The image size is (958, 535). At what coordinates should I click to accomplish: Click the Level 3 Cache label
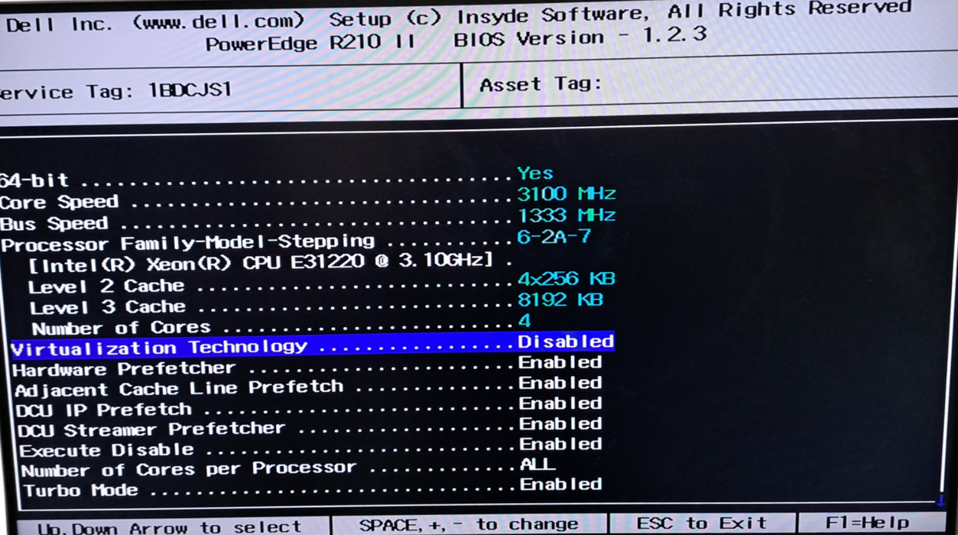(108, 307)
